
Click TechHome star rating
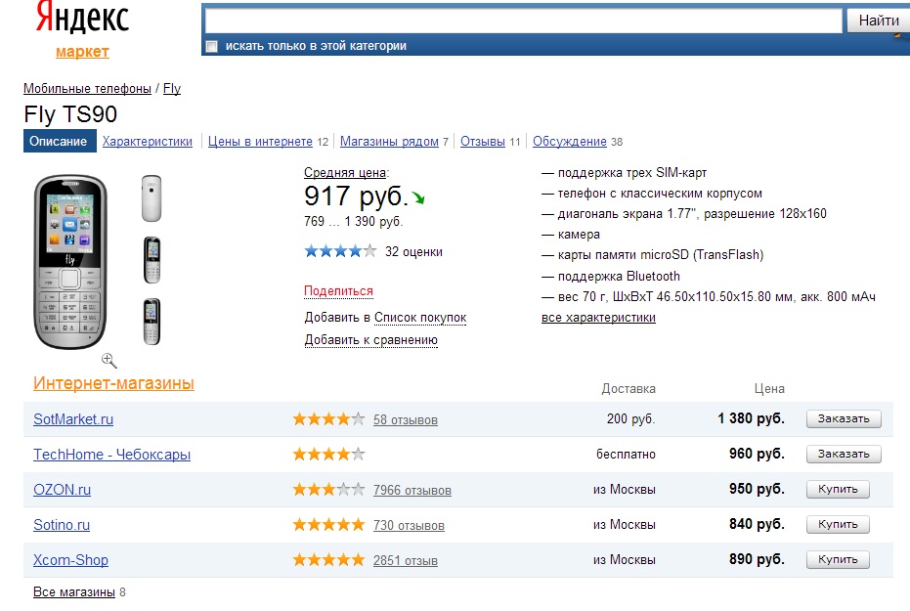pyautogui.click(x=328, y=454)
